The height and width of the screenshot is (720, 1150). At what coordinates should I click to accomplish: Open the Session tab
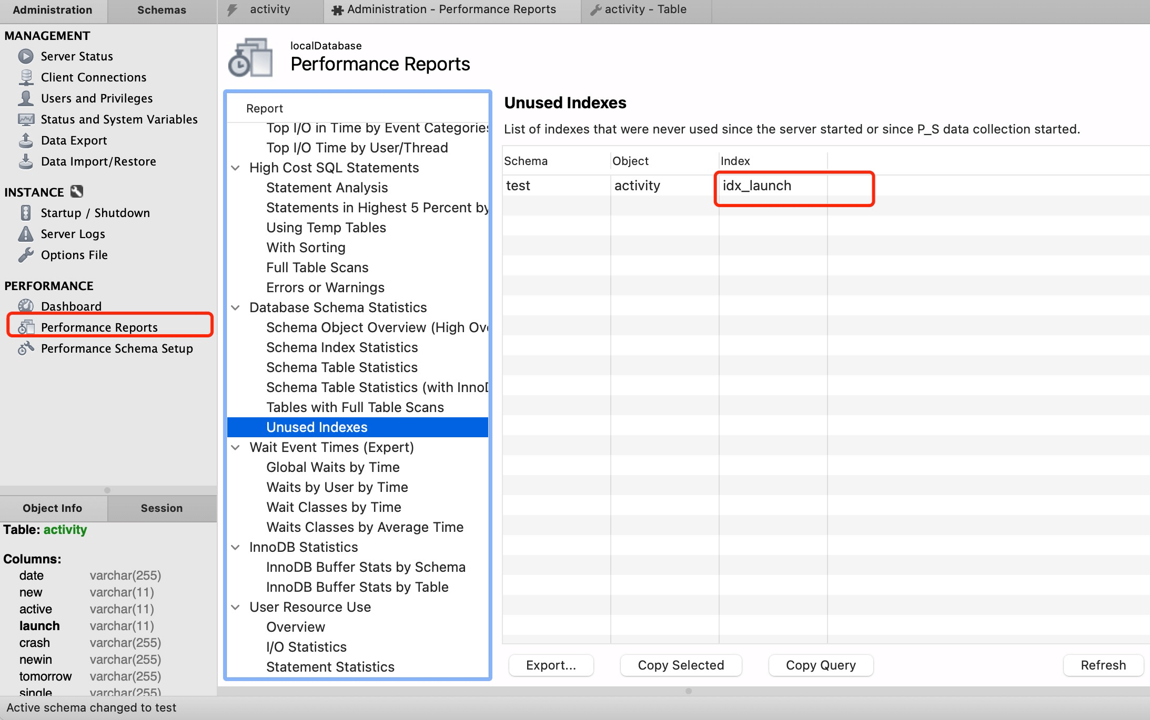(x=162, y=508)
